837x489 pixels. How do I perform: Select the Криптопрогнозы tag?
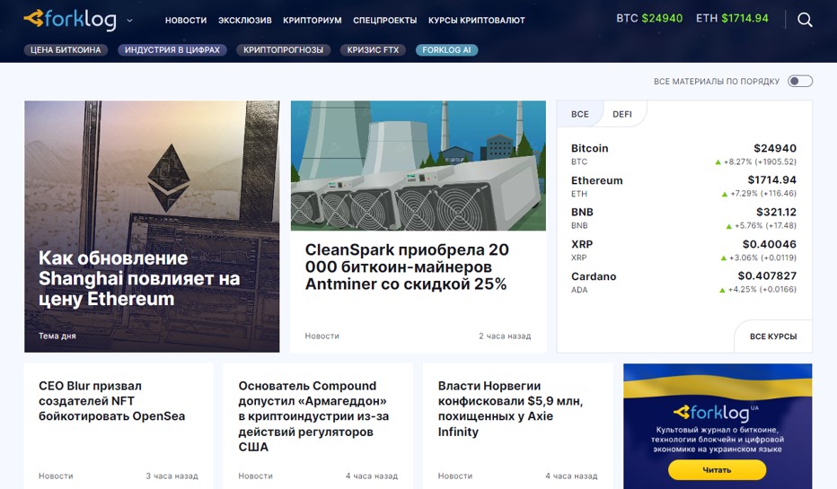[x=284, y=50]
